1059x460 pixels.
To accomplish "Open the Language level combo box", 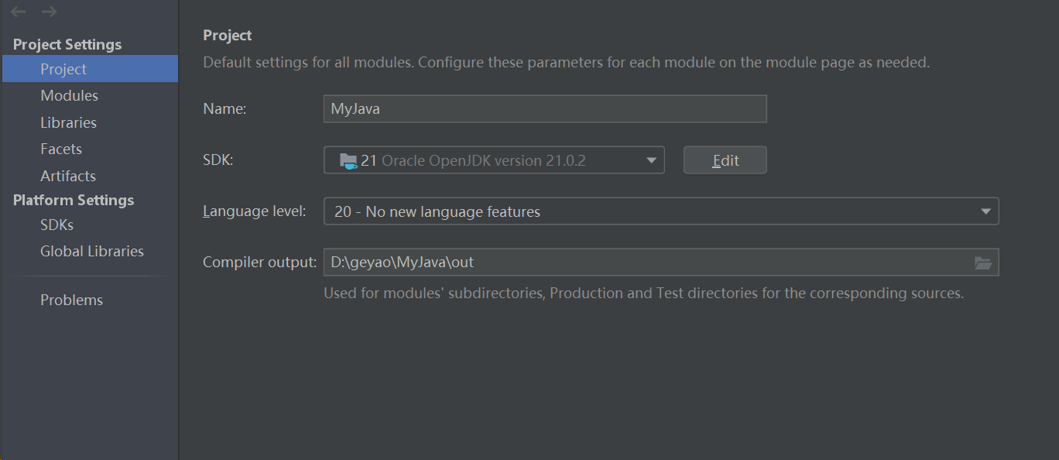I will click(x=650, y=211).
